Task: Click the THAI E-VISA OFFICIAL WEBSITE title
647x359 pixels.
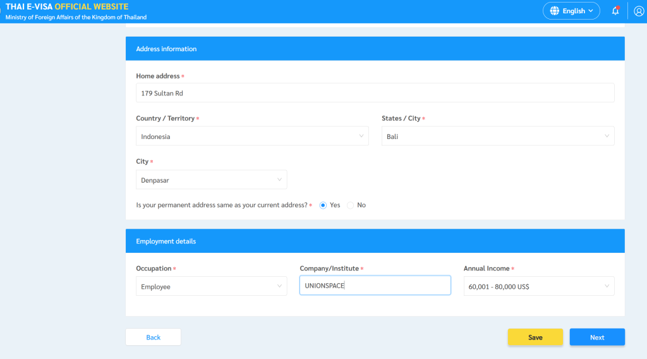Action: (x=67, y=7)
